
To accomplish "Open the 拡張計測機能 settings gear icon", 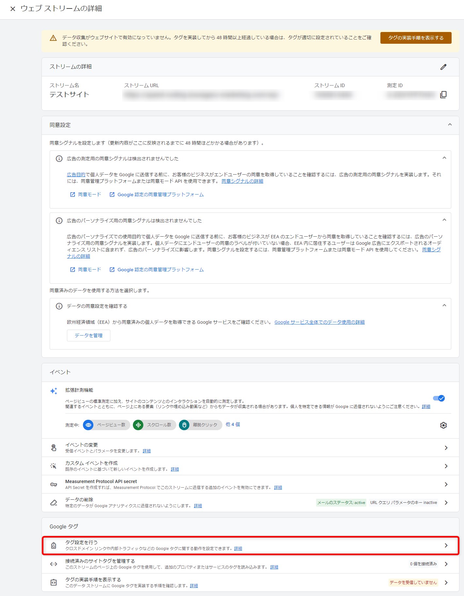I will coord(443,425).
